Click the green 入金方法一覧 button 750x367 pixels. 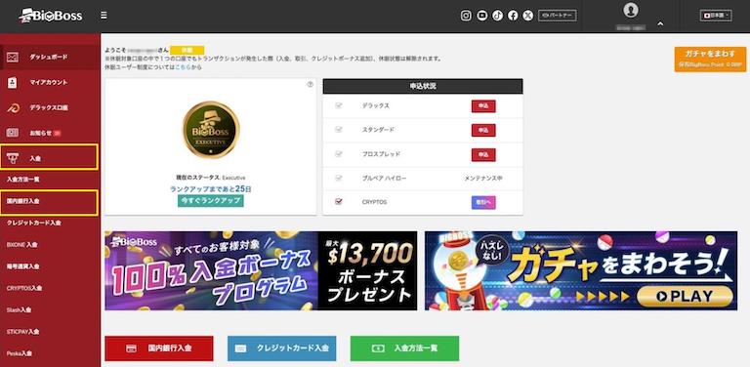click(x=404, y=348)
